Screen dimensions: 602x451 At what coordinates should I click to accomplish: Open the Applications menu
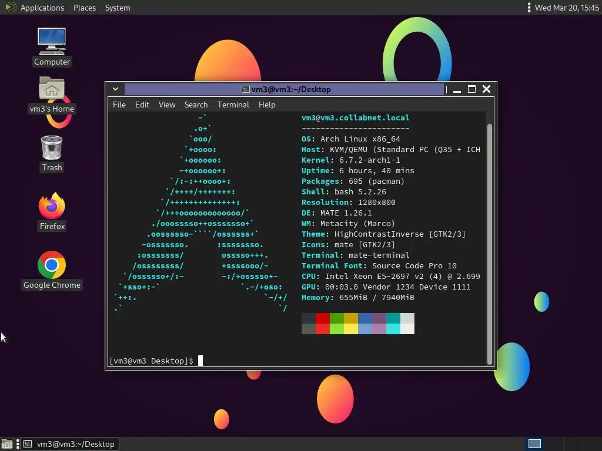pyautogui.click(x=42, y=8)
